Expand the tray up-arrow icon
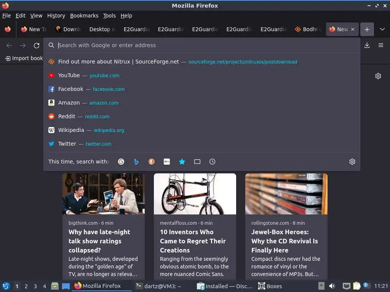This screenshot has height=292, width=390. click(321, 286)
